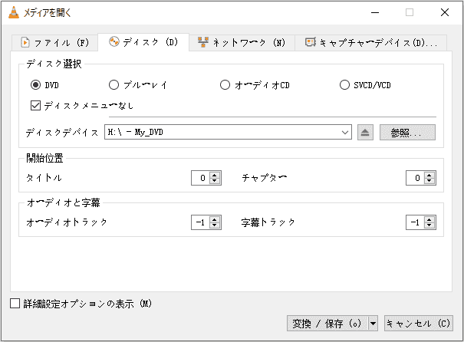Open the 変換 / 保存 dropdown arrow
Image resolution: width=464 pixels, height=342 pixels.
pyautogui.click(x=374, y=324)
